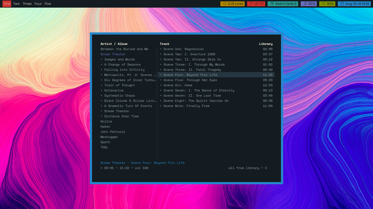Click the now playing title link

pos(142,163)
